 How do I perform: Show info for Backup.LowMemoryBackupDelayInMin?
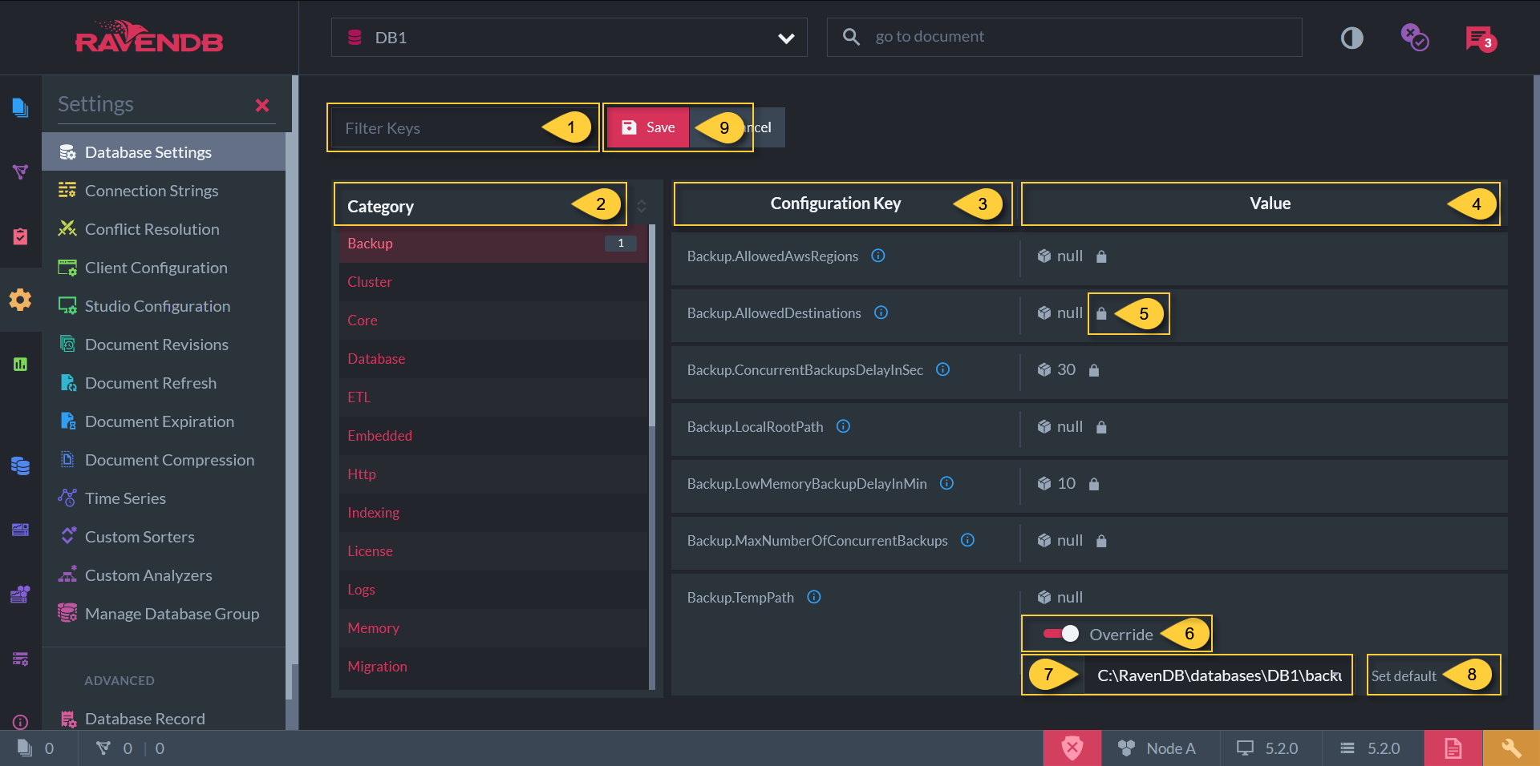[x=946, y=483]
